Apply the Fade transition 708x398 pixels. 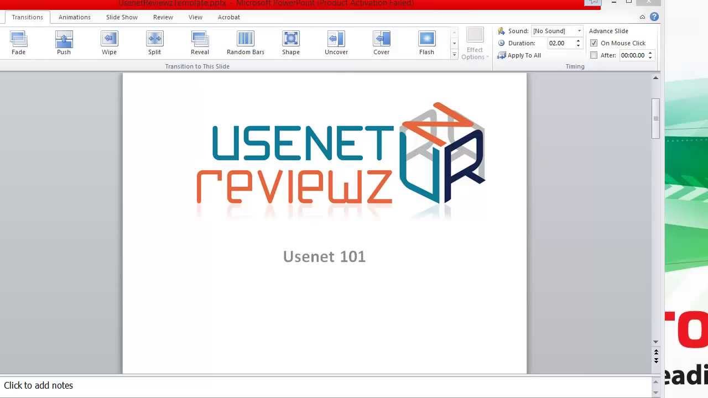[19, 43]
